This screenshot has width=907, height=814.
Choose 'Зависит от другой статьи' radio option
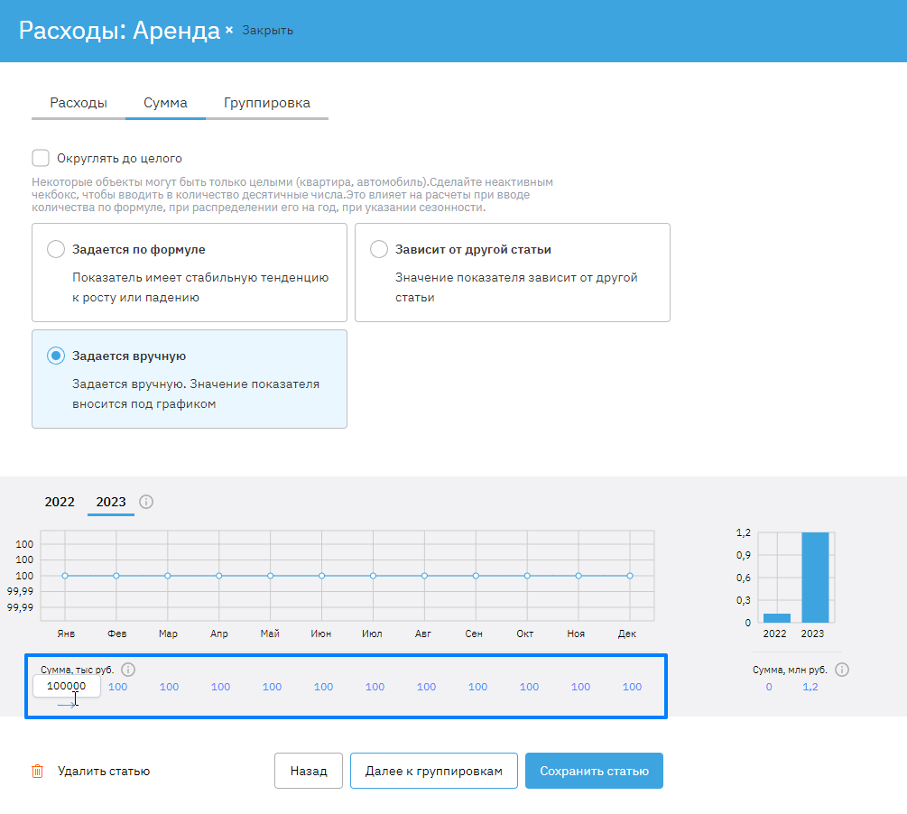click(379, 250)
